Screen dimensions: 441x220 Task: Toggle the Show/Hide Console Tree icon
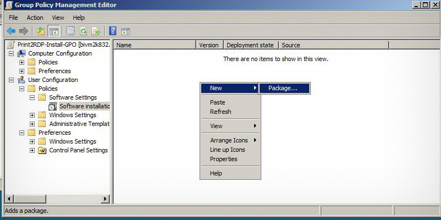click(54, 31)
